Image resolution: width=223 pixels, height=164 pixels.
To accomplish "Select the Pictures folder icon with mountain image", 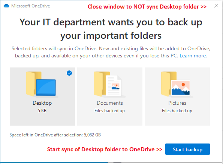I will pos(176,84).
